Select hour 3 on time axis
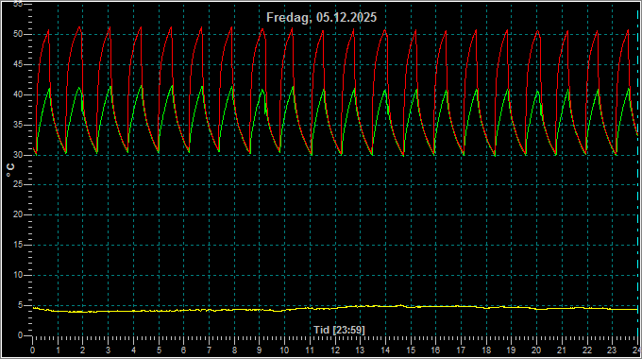Screen dimensions: 642x359 pyautogui.click(x=108, y=350)
